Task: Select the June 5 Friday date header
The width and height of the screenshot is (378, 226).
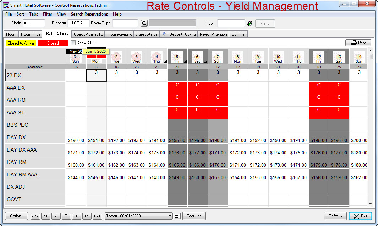Action: tap(177, 56)
